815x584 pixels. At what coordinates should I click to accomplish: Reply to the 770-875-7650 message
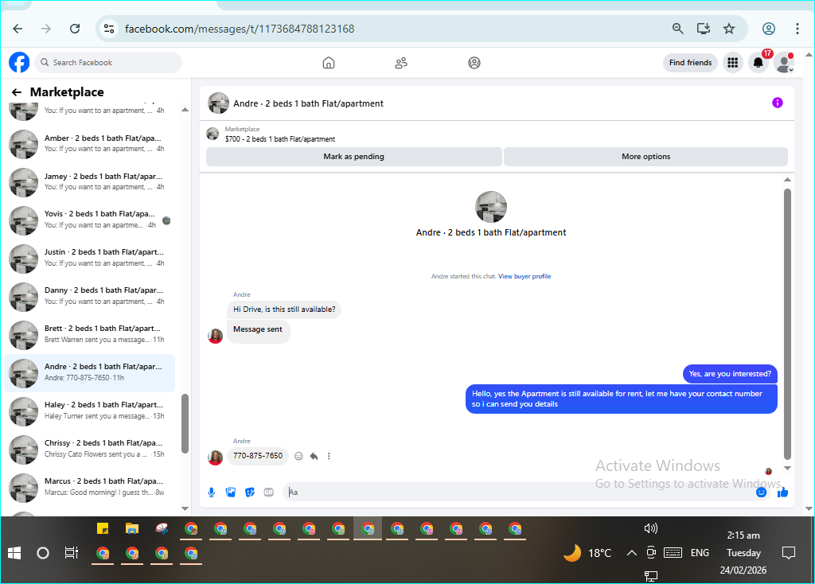tap(314, 456)
